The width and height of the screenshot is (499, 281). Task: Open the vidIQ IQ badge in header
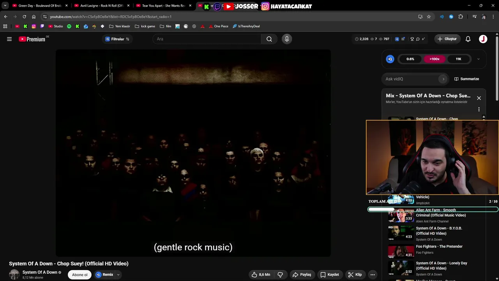point(397,39)
